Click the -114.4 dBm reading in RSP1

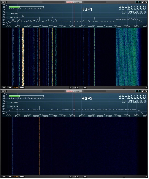[14, 13]
